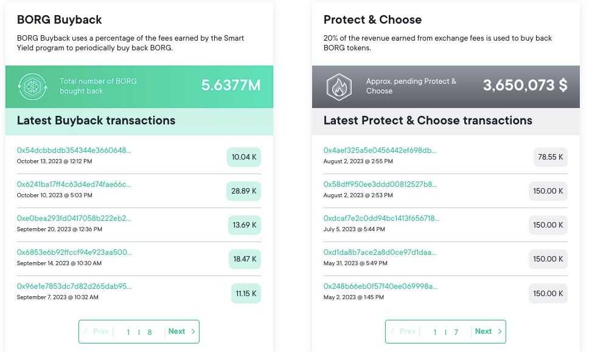Jump to page 8 of Buyback transactions

point(150,332)
